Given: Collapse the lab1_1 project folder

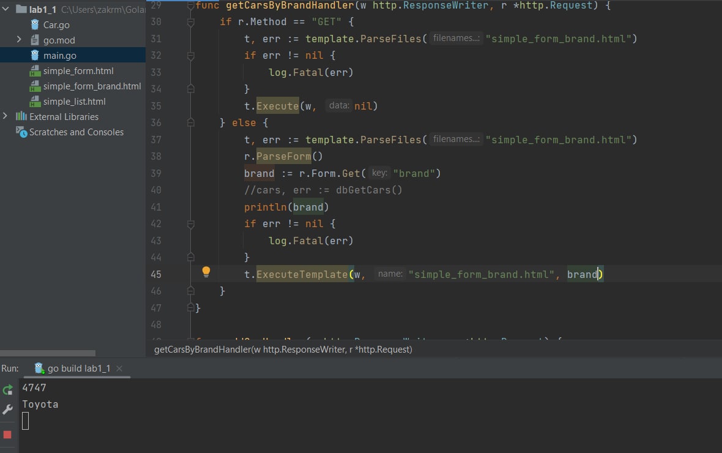Looking at the screenshot, I should pyautogui.click(x=6, y=9).
